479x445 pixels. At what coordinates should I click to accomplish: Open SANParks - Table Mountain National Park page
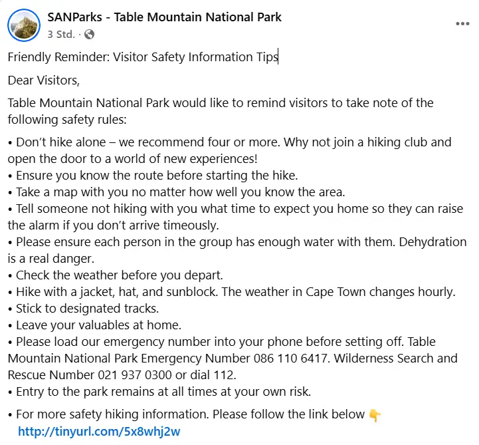164,17
